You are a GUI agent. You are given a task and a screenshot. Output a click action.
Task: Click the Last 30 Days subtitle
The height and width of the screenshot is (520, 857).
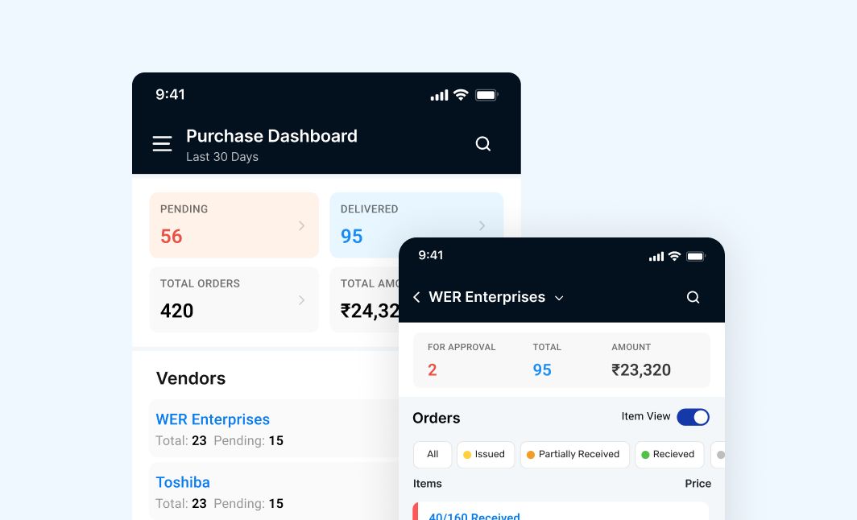tap(222, 157)
